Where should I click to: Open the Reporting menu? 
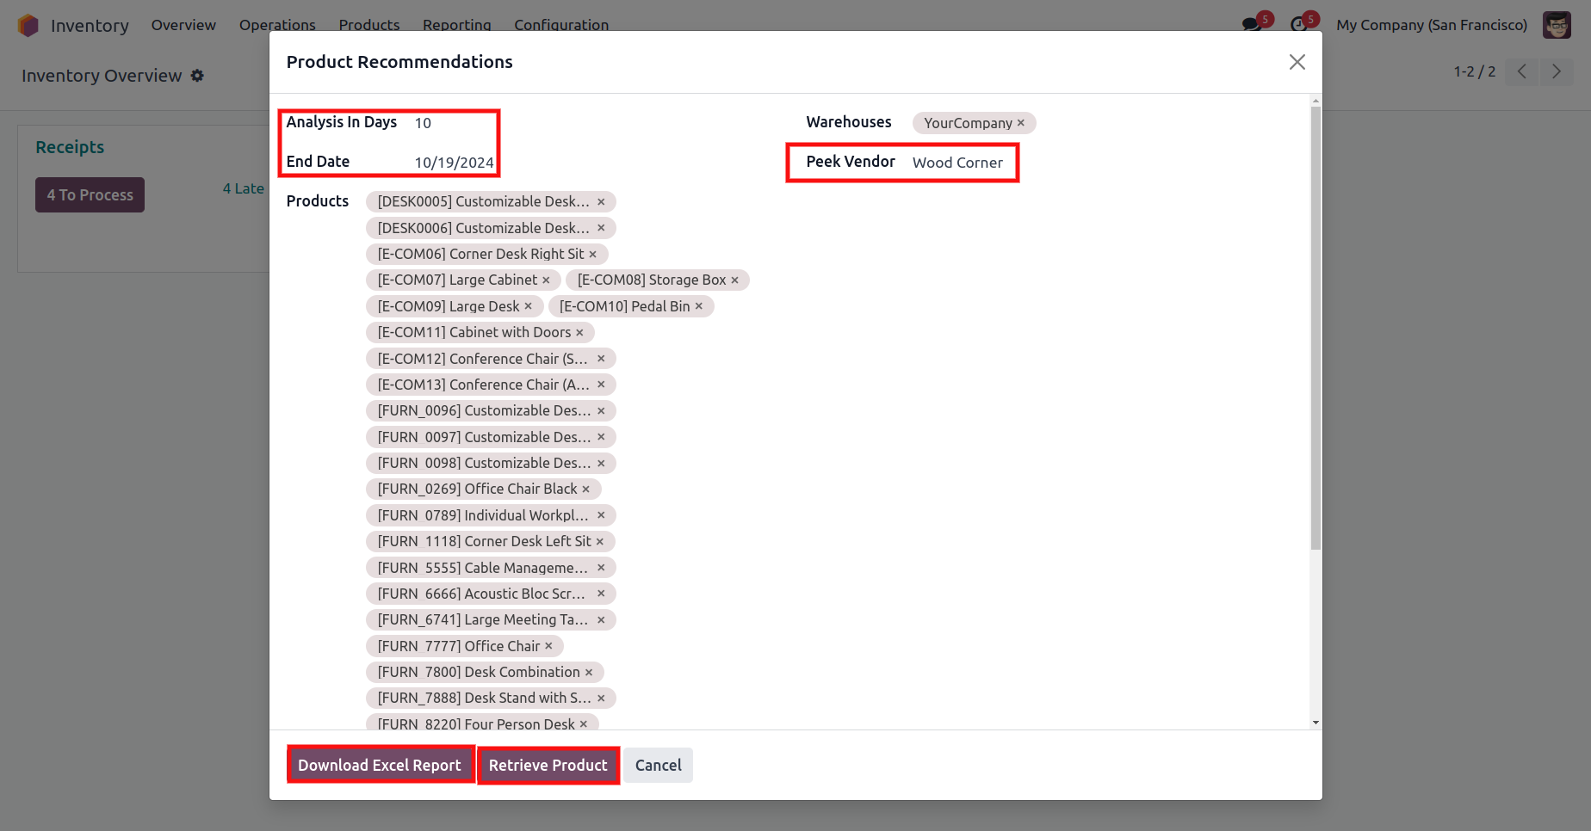[457, 25]
